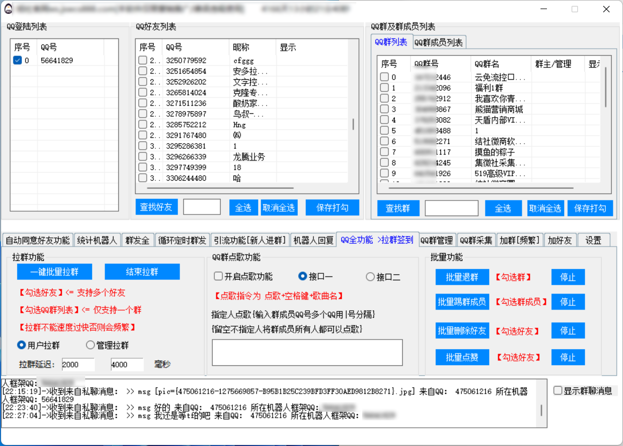
Task: Click the 批量点赞 button
Action: [461, 357]
